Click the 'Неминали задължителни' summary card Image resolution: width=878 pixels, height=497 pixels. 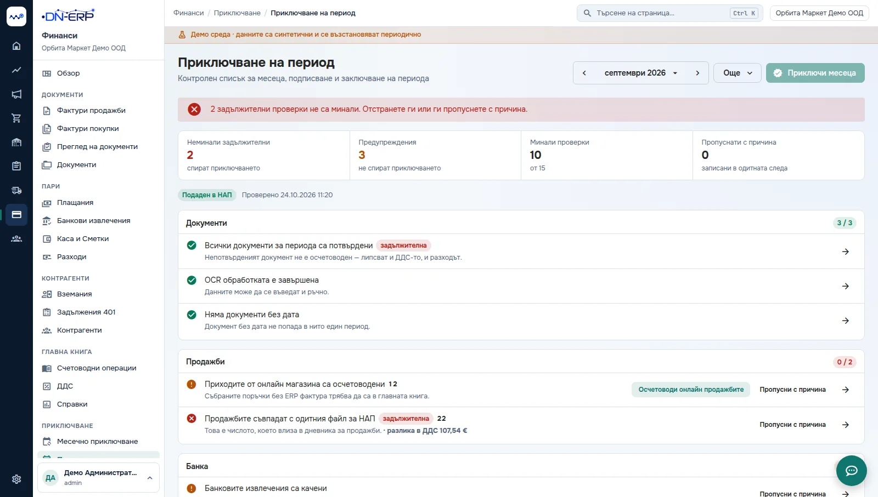pyautogui.click(x=264, y=155)
